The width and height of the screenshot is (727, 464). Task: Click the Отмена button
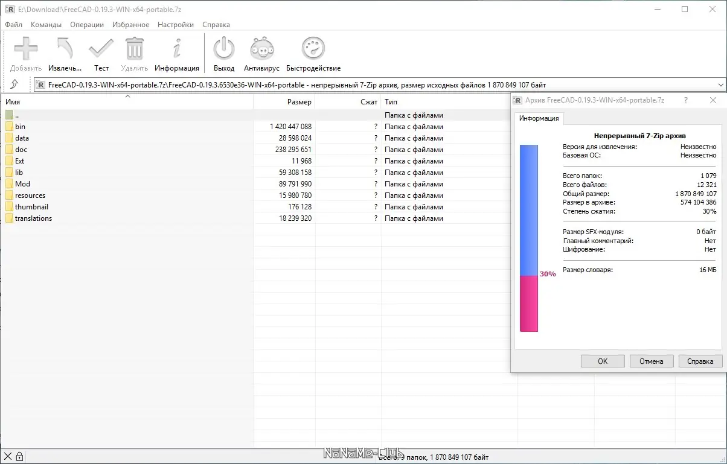pos(652,361)
